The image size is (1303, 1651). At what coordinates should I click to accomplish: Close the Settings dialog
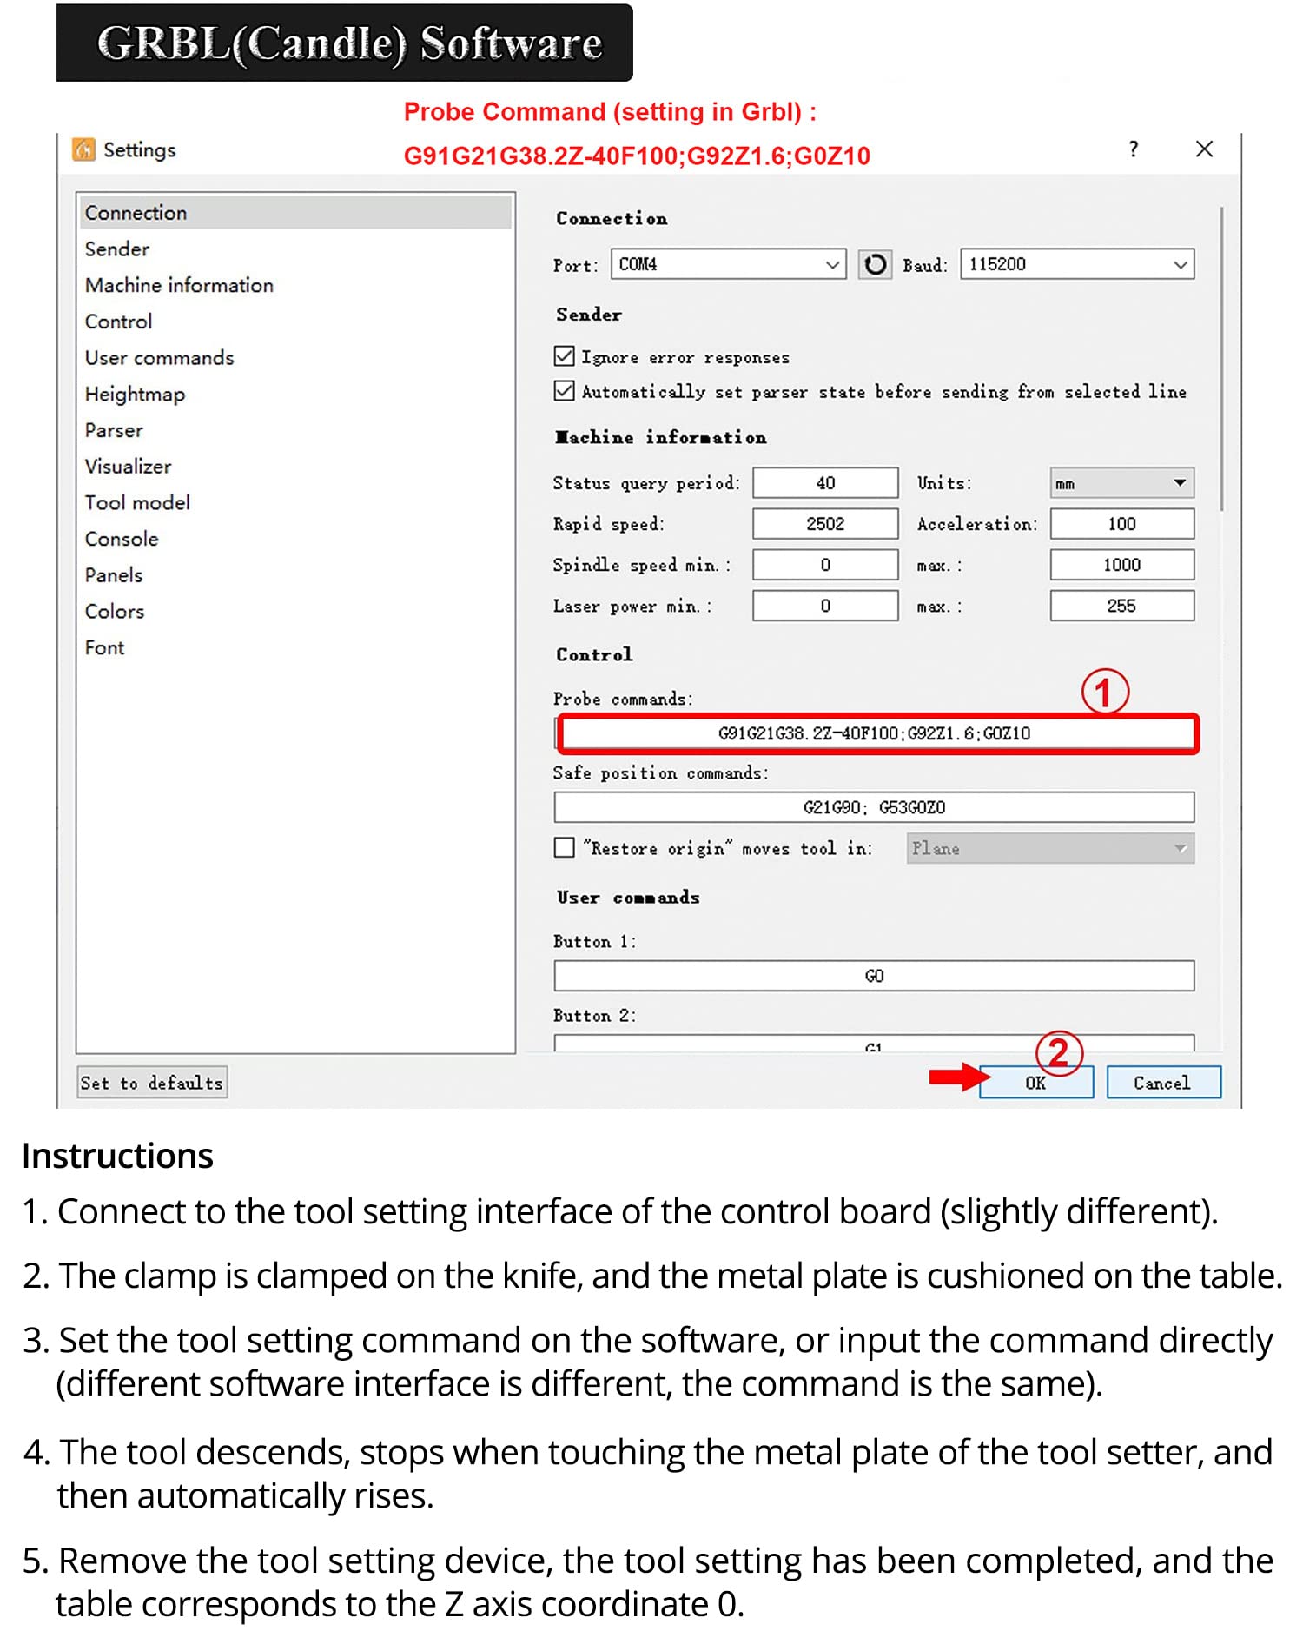point(1204,149)
